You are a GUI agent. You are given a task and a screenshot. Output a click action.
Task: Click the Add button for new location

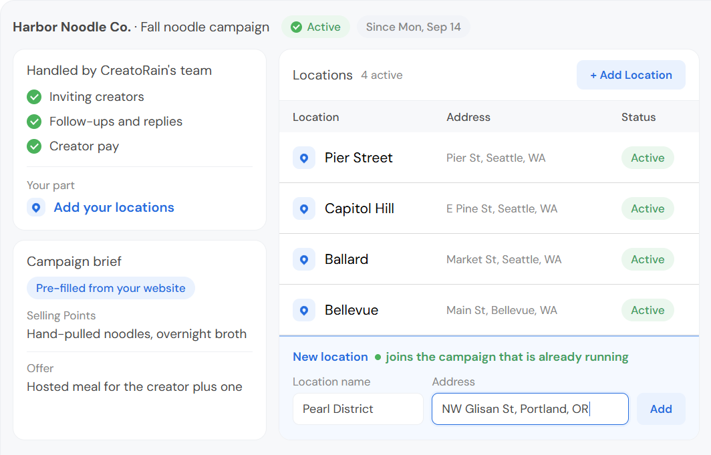coord(661,409)
